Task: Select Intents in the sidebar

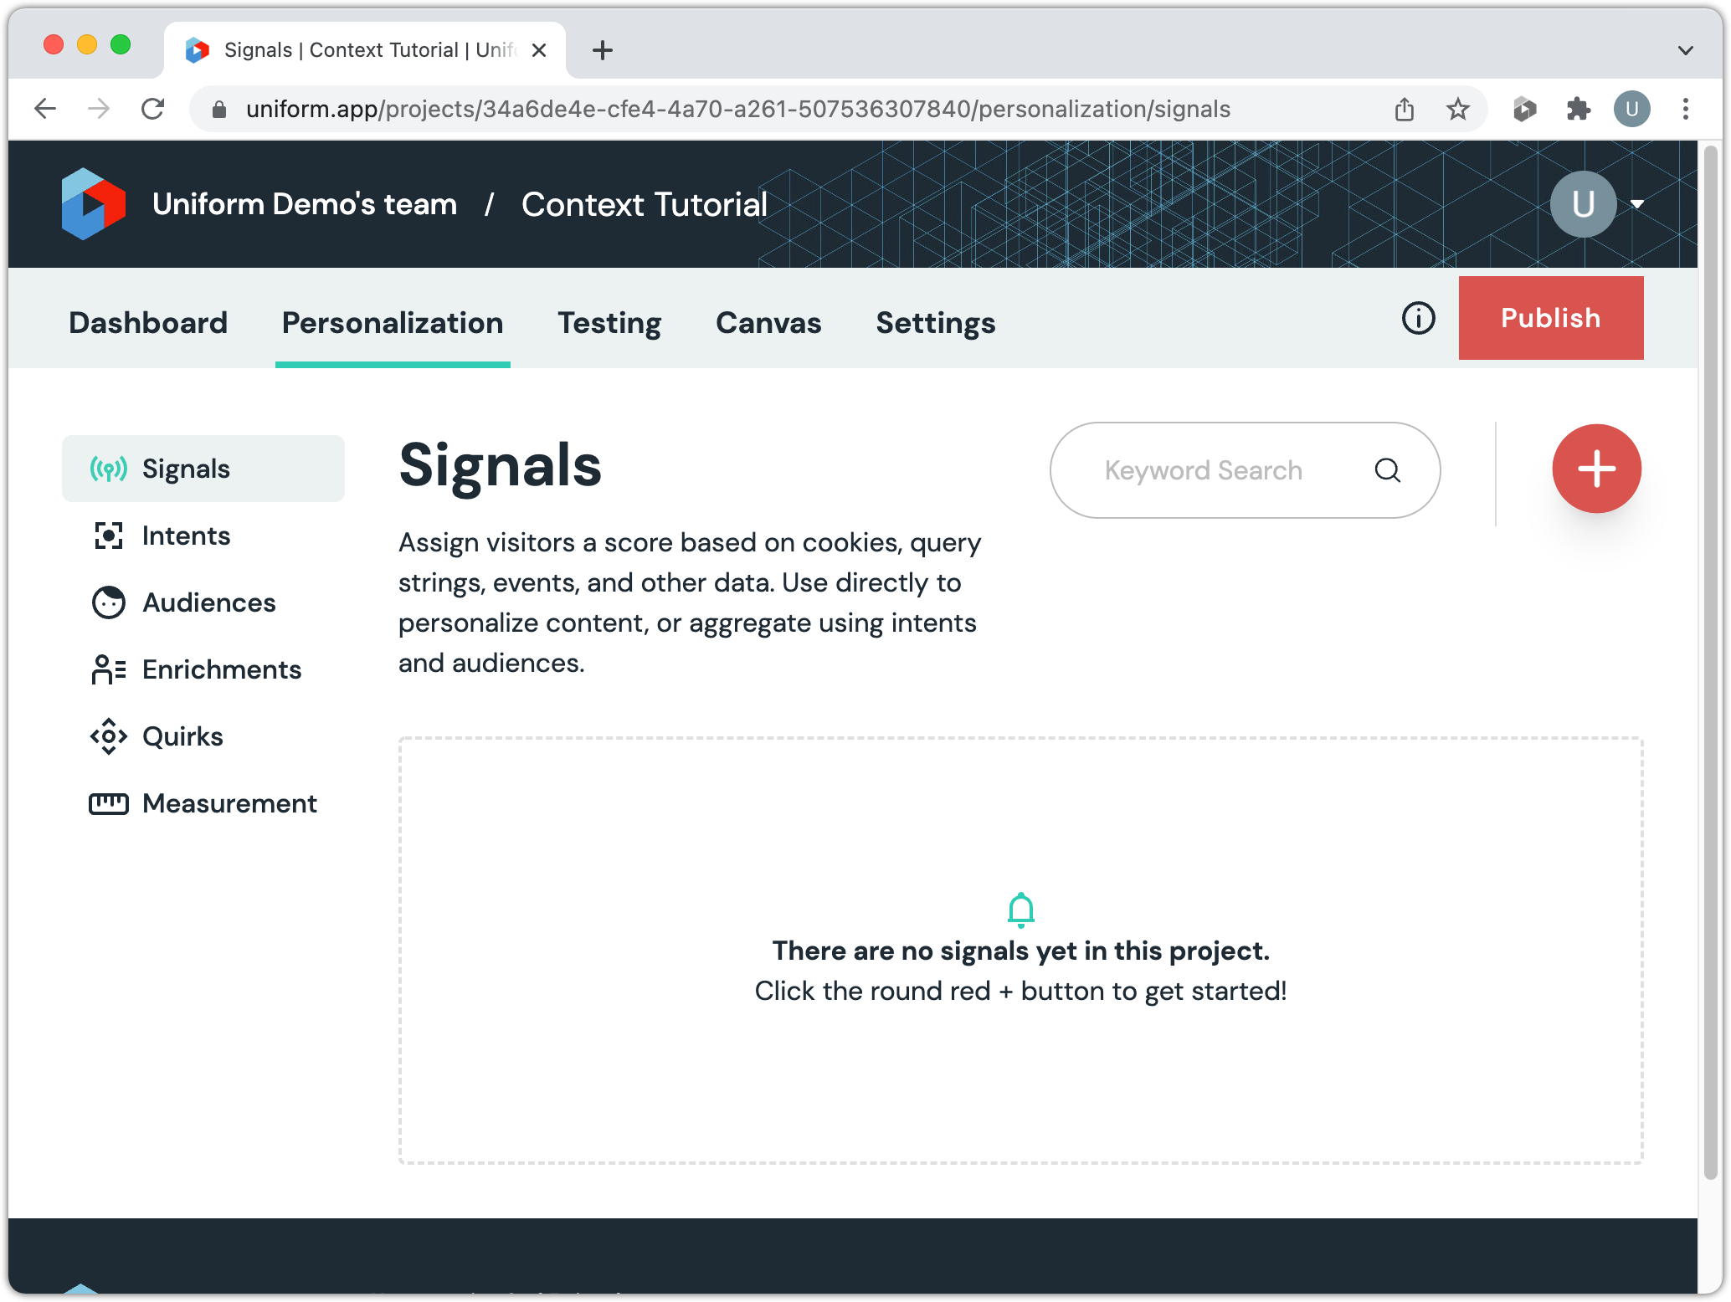Action: point(186,536)
